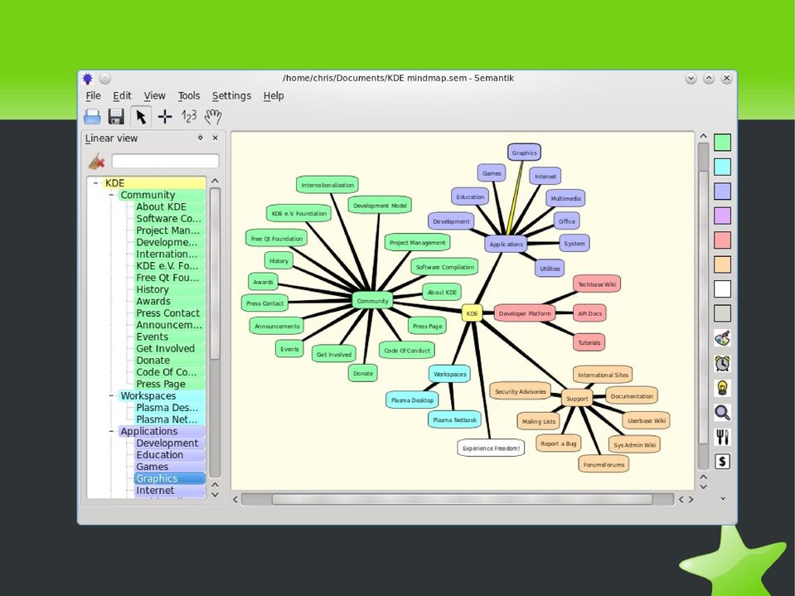Set the light bulb idea flag
Image resolution: width=795 pixels, height=596 pixels.
tap(723, 388)
